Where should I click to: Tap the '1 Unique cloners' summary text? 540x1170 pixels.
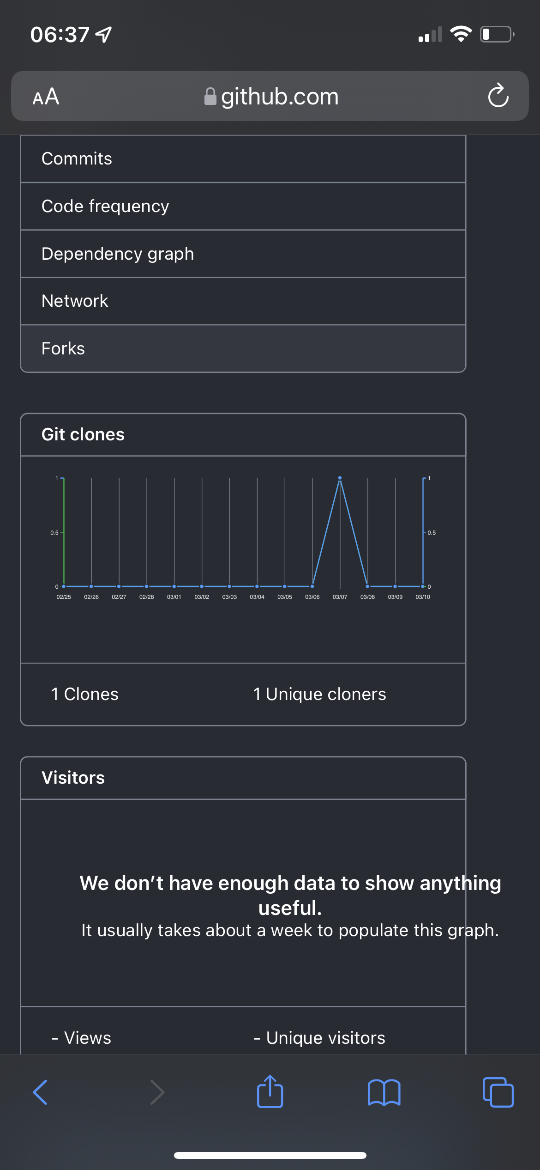coord(319,694)
